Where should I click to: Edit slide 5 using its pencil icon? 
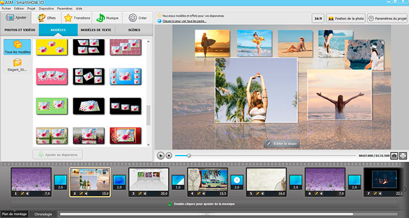tap(258, 194)
